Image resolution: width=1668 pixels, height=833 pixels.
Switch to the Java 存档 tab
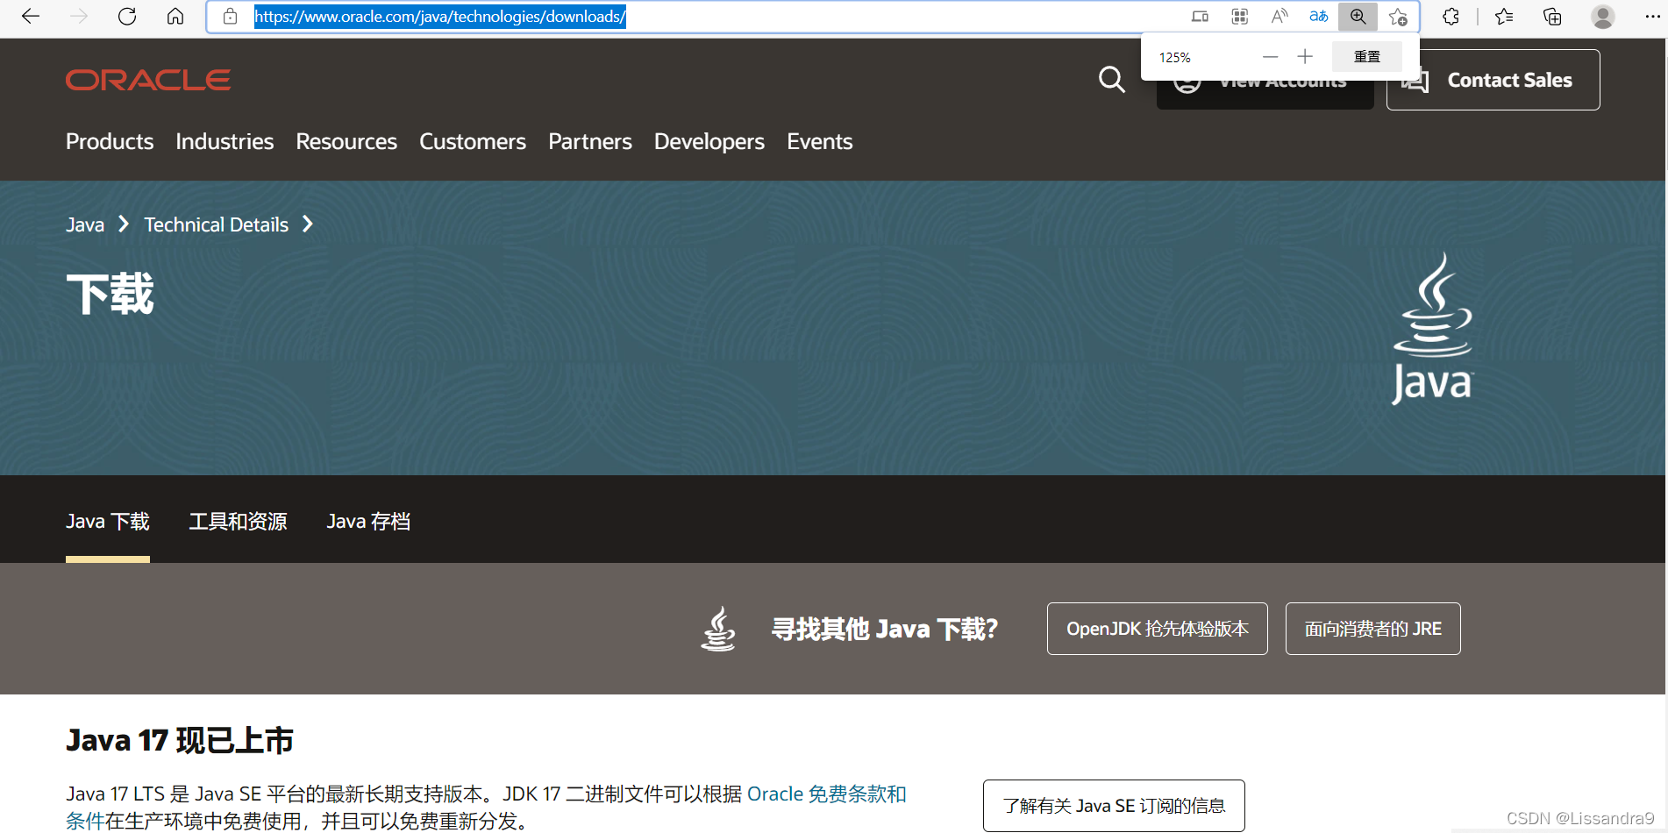click(368, 522)
